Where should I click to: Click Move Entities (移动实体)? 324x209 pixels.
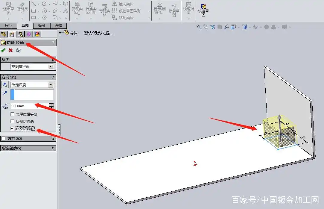[x=123, y=18]
